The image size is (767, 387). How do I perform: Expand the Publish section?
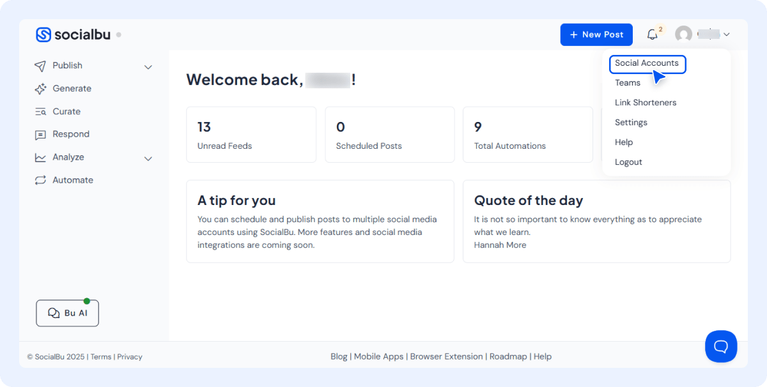click(148, 66)
